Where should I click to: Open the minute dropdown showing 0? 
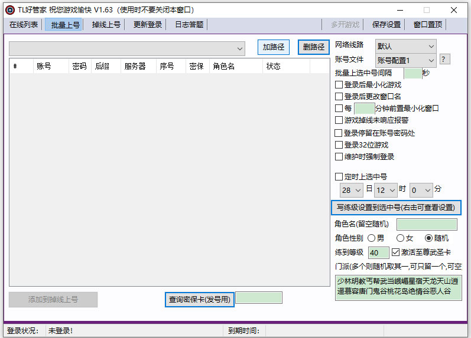pos(421,191)
